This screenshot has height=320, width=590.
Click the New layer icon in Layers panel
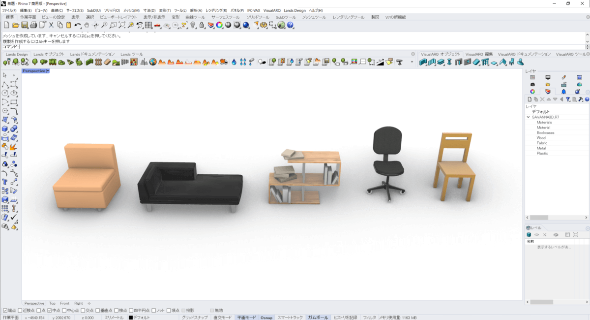pos(530,99)
